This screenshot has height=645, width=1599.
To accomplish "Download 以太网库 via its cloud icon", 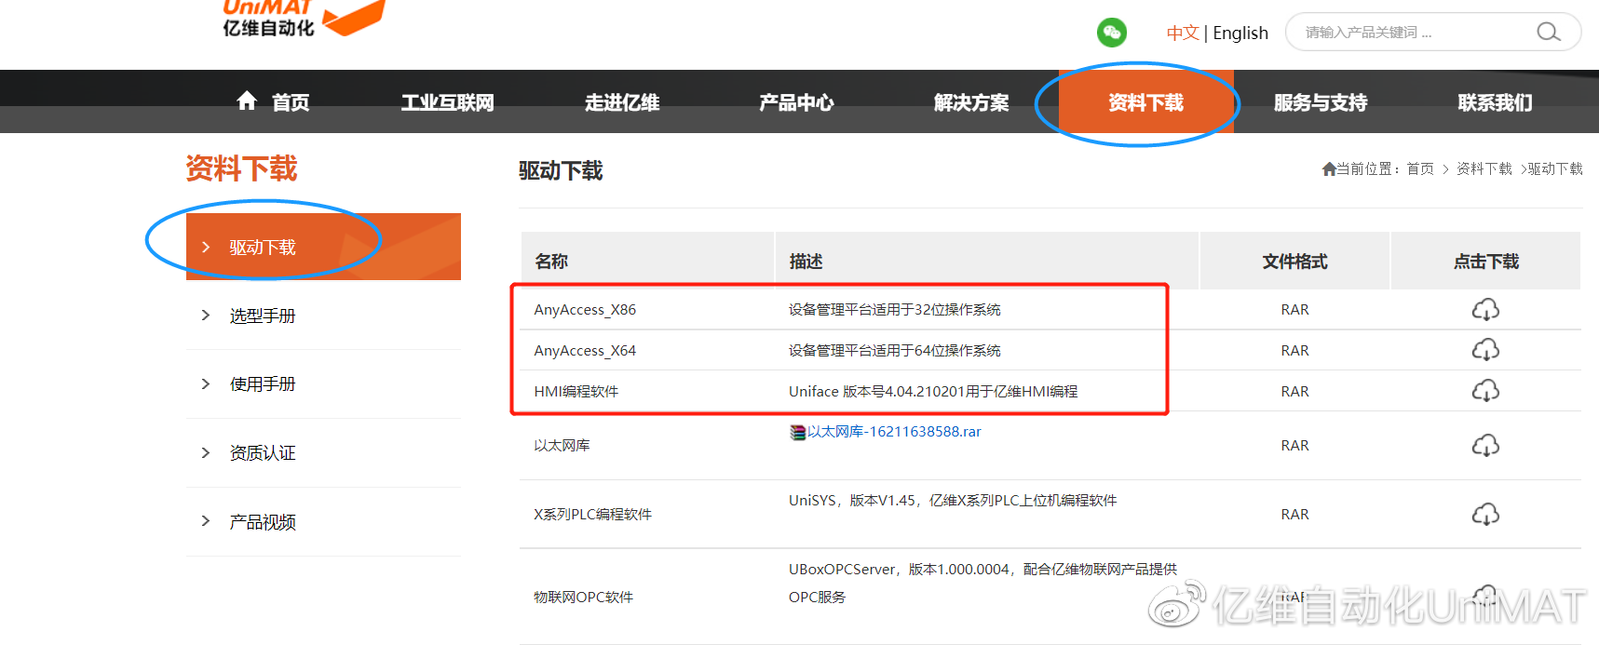I will point(1485,446).
